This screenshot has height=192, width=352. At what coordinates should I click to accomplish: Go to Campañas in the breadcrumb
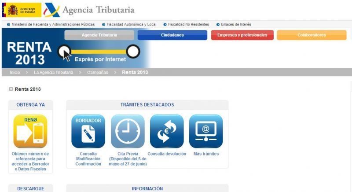tap(98, 72)
